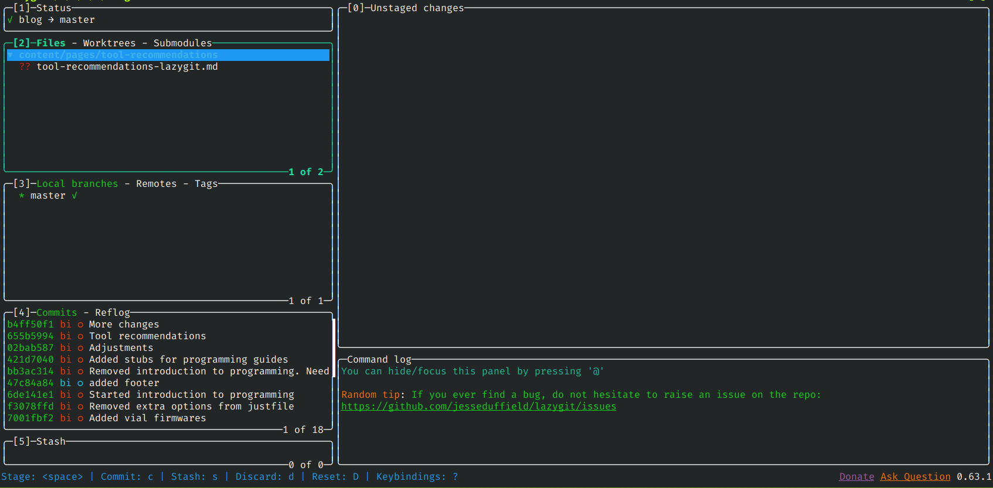Click graph node circle of commit b4ff50f1

tap(80, 325)
